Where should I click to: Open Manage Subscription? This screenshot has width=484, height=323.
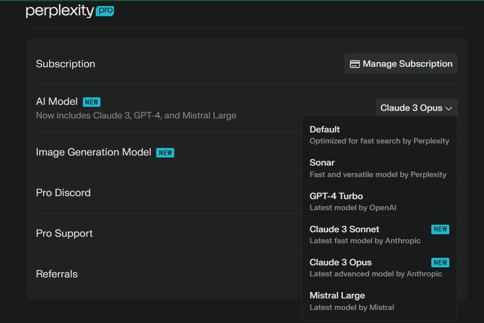[x=401, y=64]
